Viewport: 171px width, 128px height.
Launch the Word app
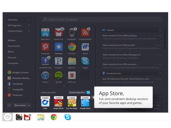[x=85, y=47]
